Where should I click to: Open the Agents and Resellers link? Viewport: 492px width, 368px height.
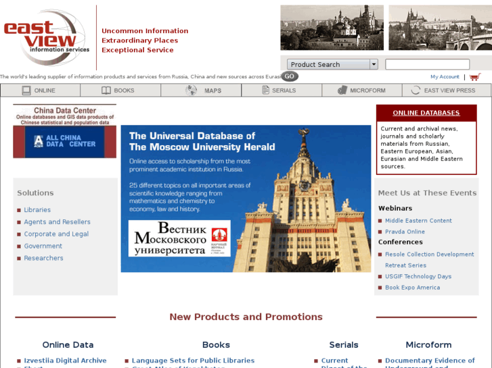[57, 222]
